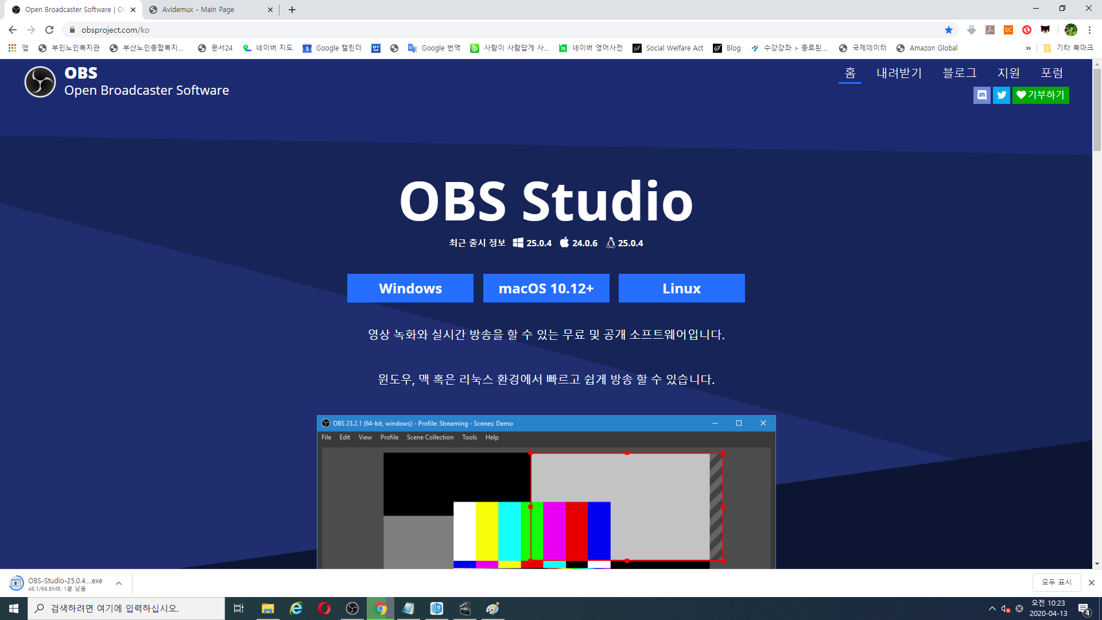Open OBS Studio from taskbar
The height and width of the screenshot is (620, 1102).
pyautogui.click(x=352, y=609)
